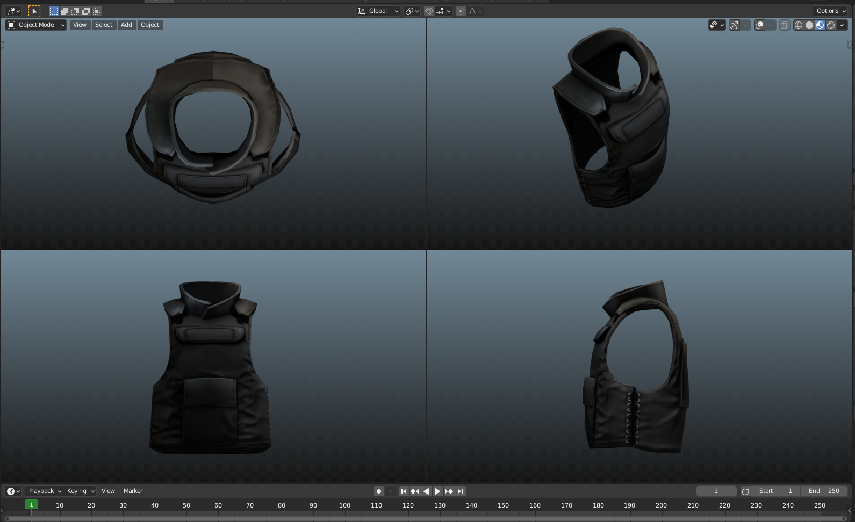Open the Keying popover
The height and width of the screenshot is (522, 855).
(80, 491)
